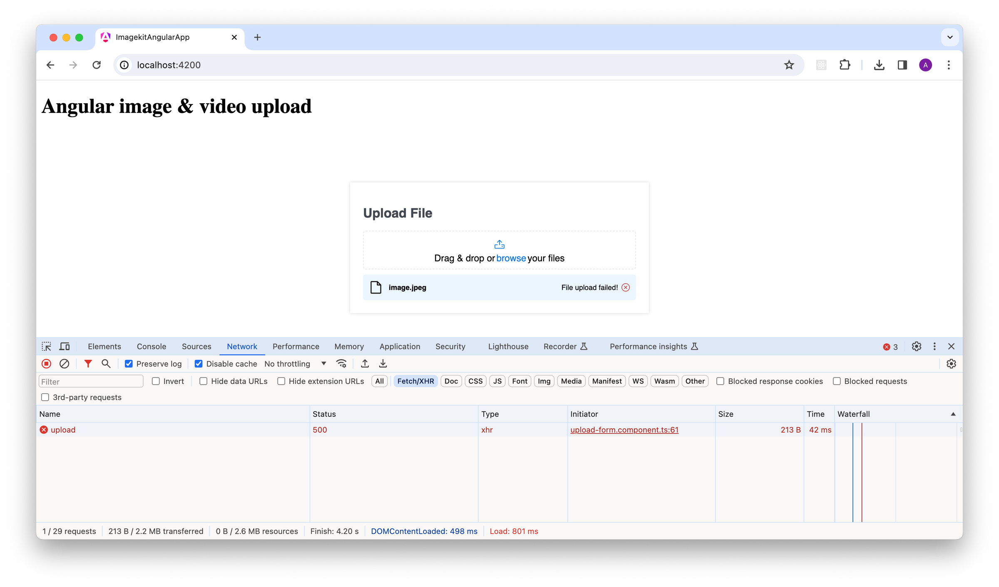Open the browser tab search chevron
The image size is (999, 587).
[x=949, y=37]
